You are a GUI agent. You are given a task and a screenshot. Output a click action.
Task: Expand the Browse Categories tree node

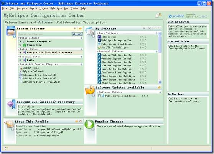click(20, 41)
